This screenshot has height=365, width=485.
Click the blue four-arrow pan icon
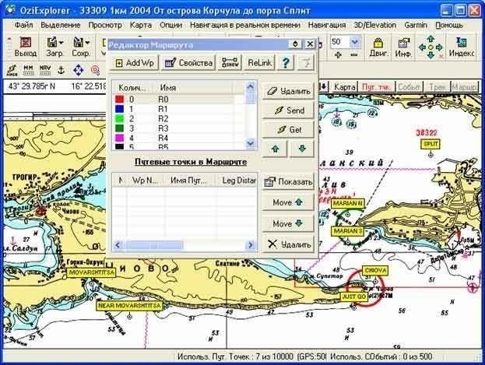click(78, 70)
